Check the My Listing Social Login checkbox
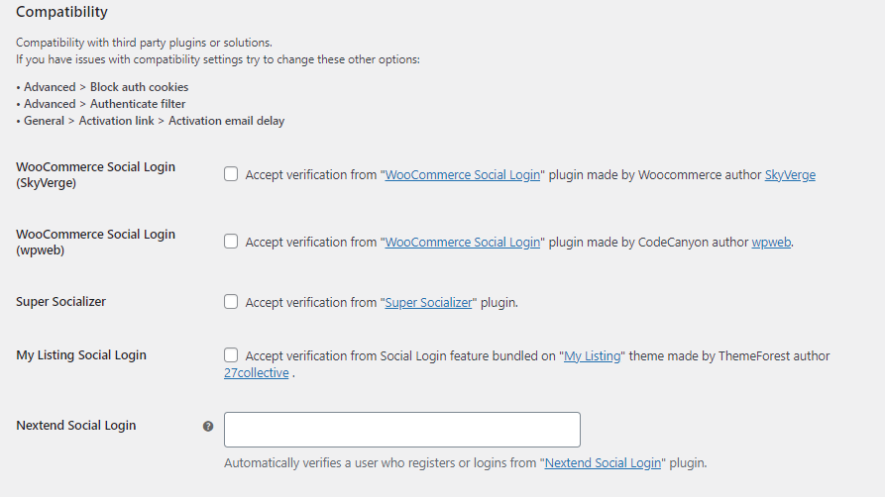The width and height of the screenshot is (885, 497). [231, 354]
